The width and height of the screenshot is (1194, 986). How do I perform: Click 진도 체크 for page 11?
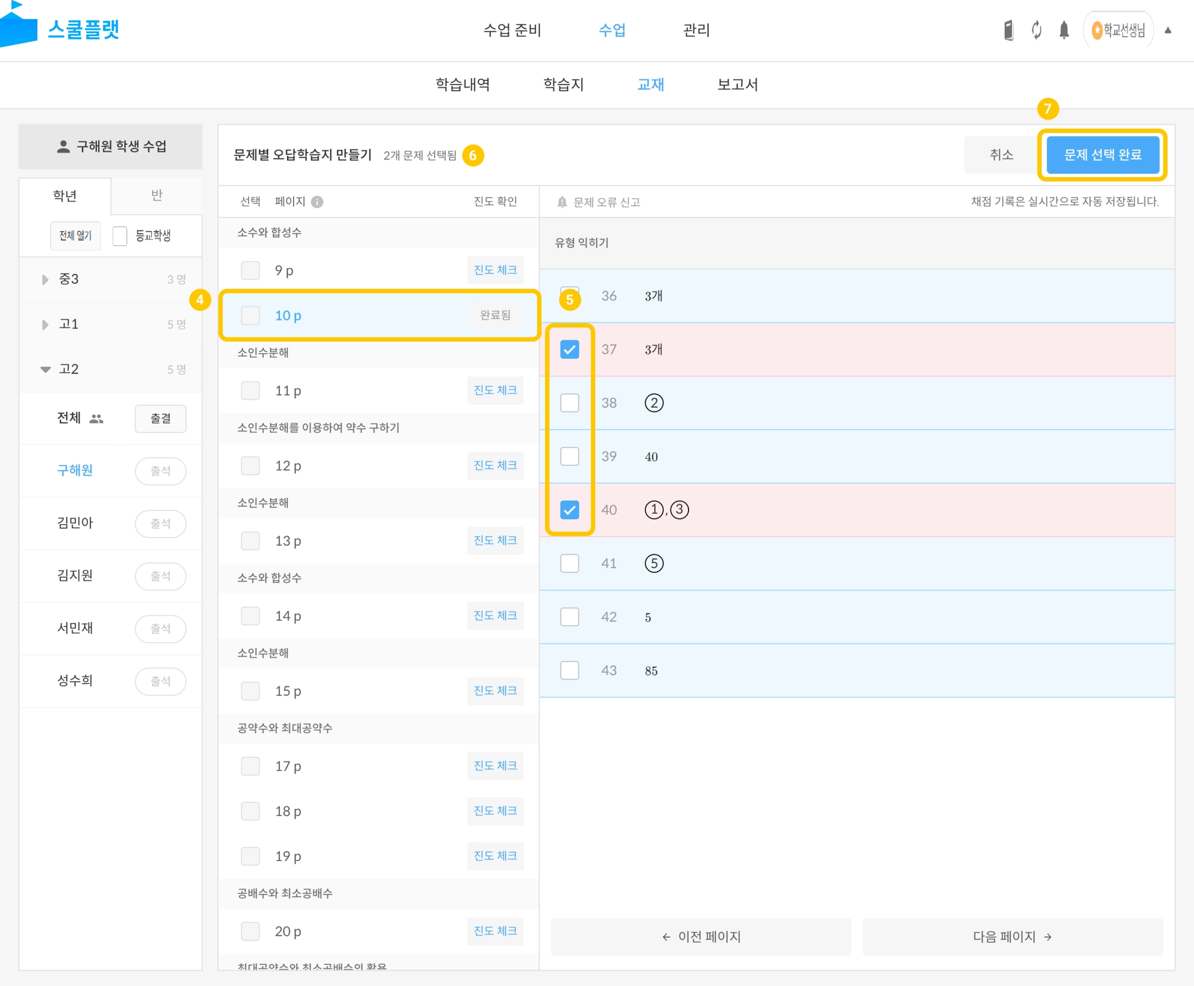point(495,390)
